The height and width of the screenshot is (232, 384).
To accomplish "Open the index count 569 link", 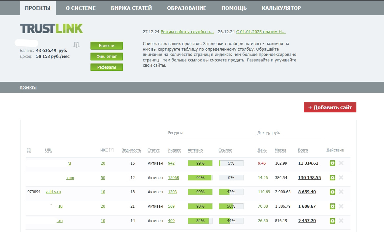I will point(171,206).
